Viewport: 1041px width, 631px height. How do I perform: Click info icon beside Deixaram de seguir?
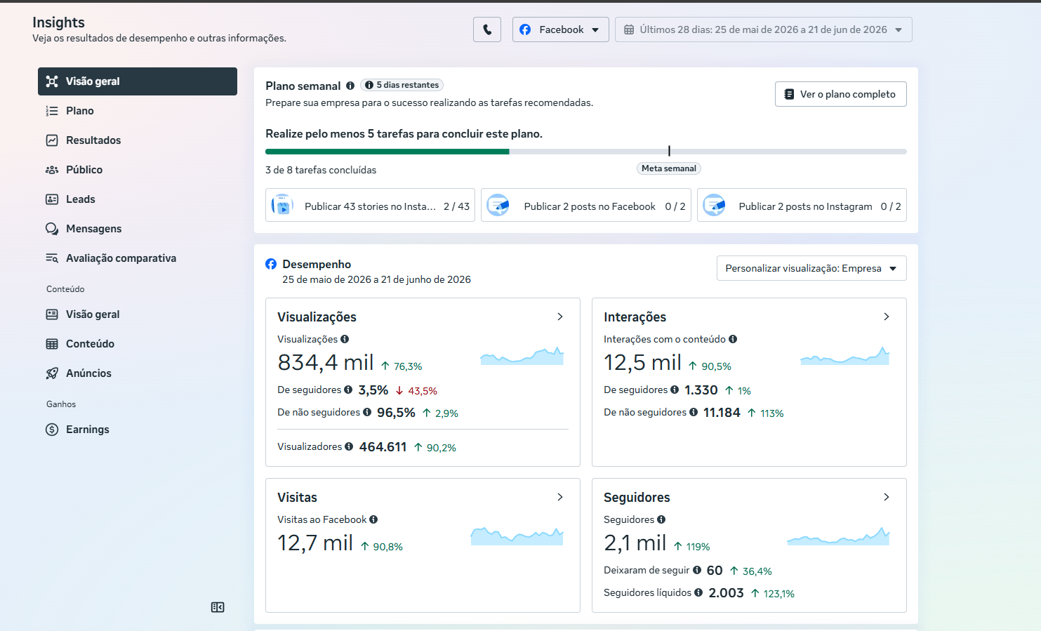(x=697, y=570)
